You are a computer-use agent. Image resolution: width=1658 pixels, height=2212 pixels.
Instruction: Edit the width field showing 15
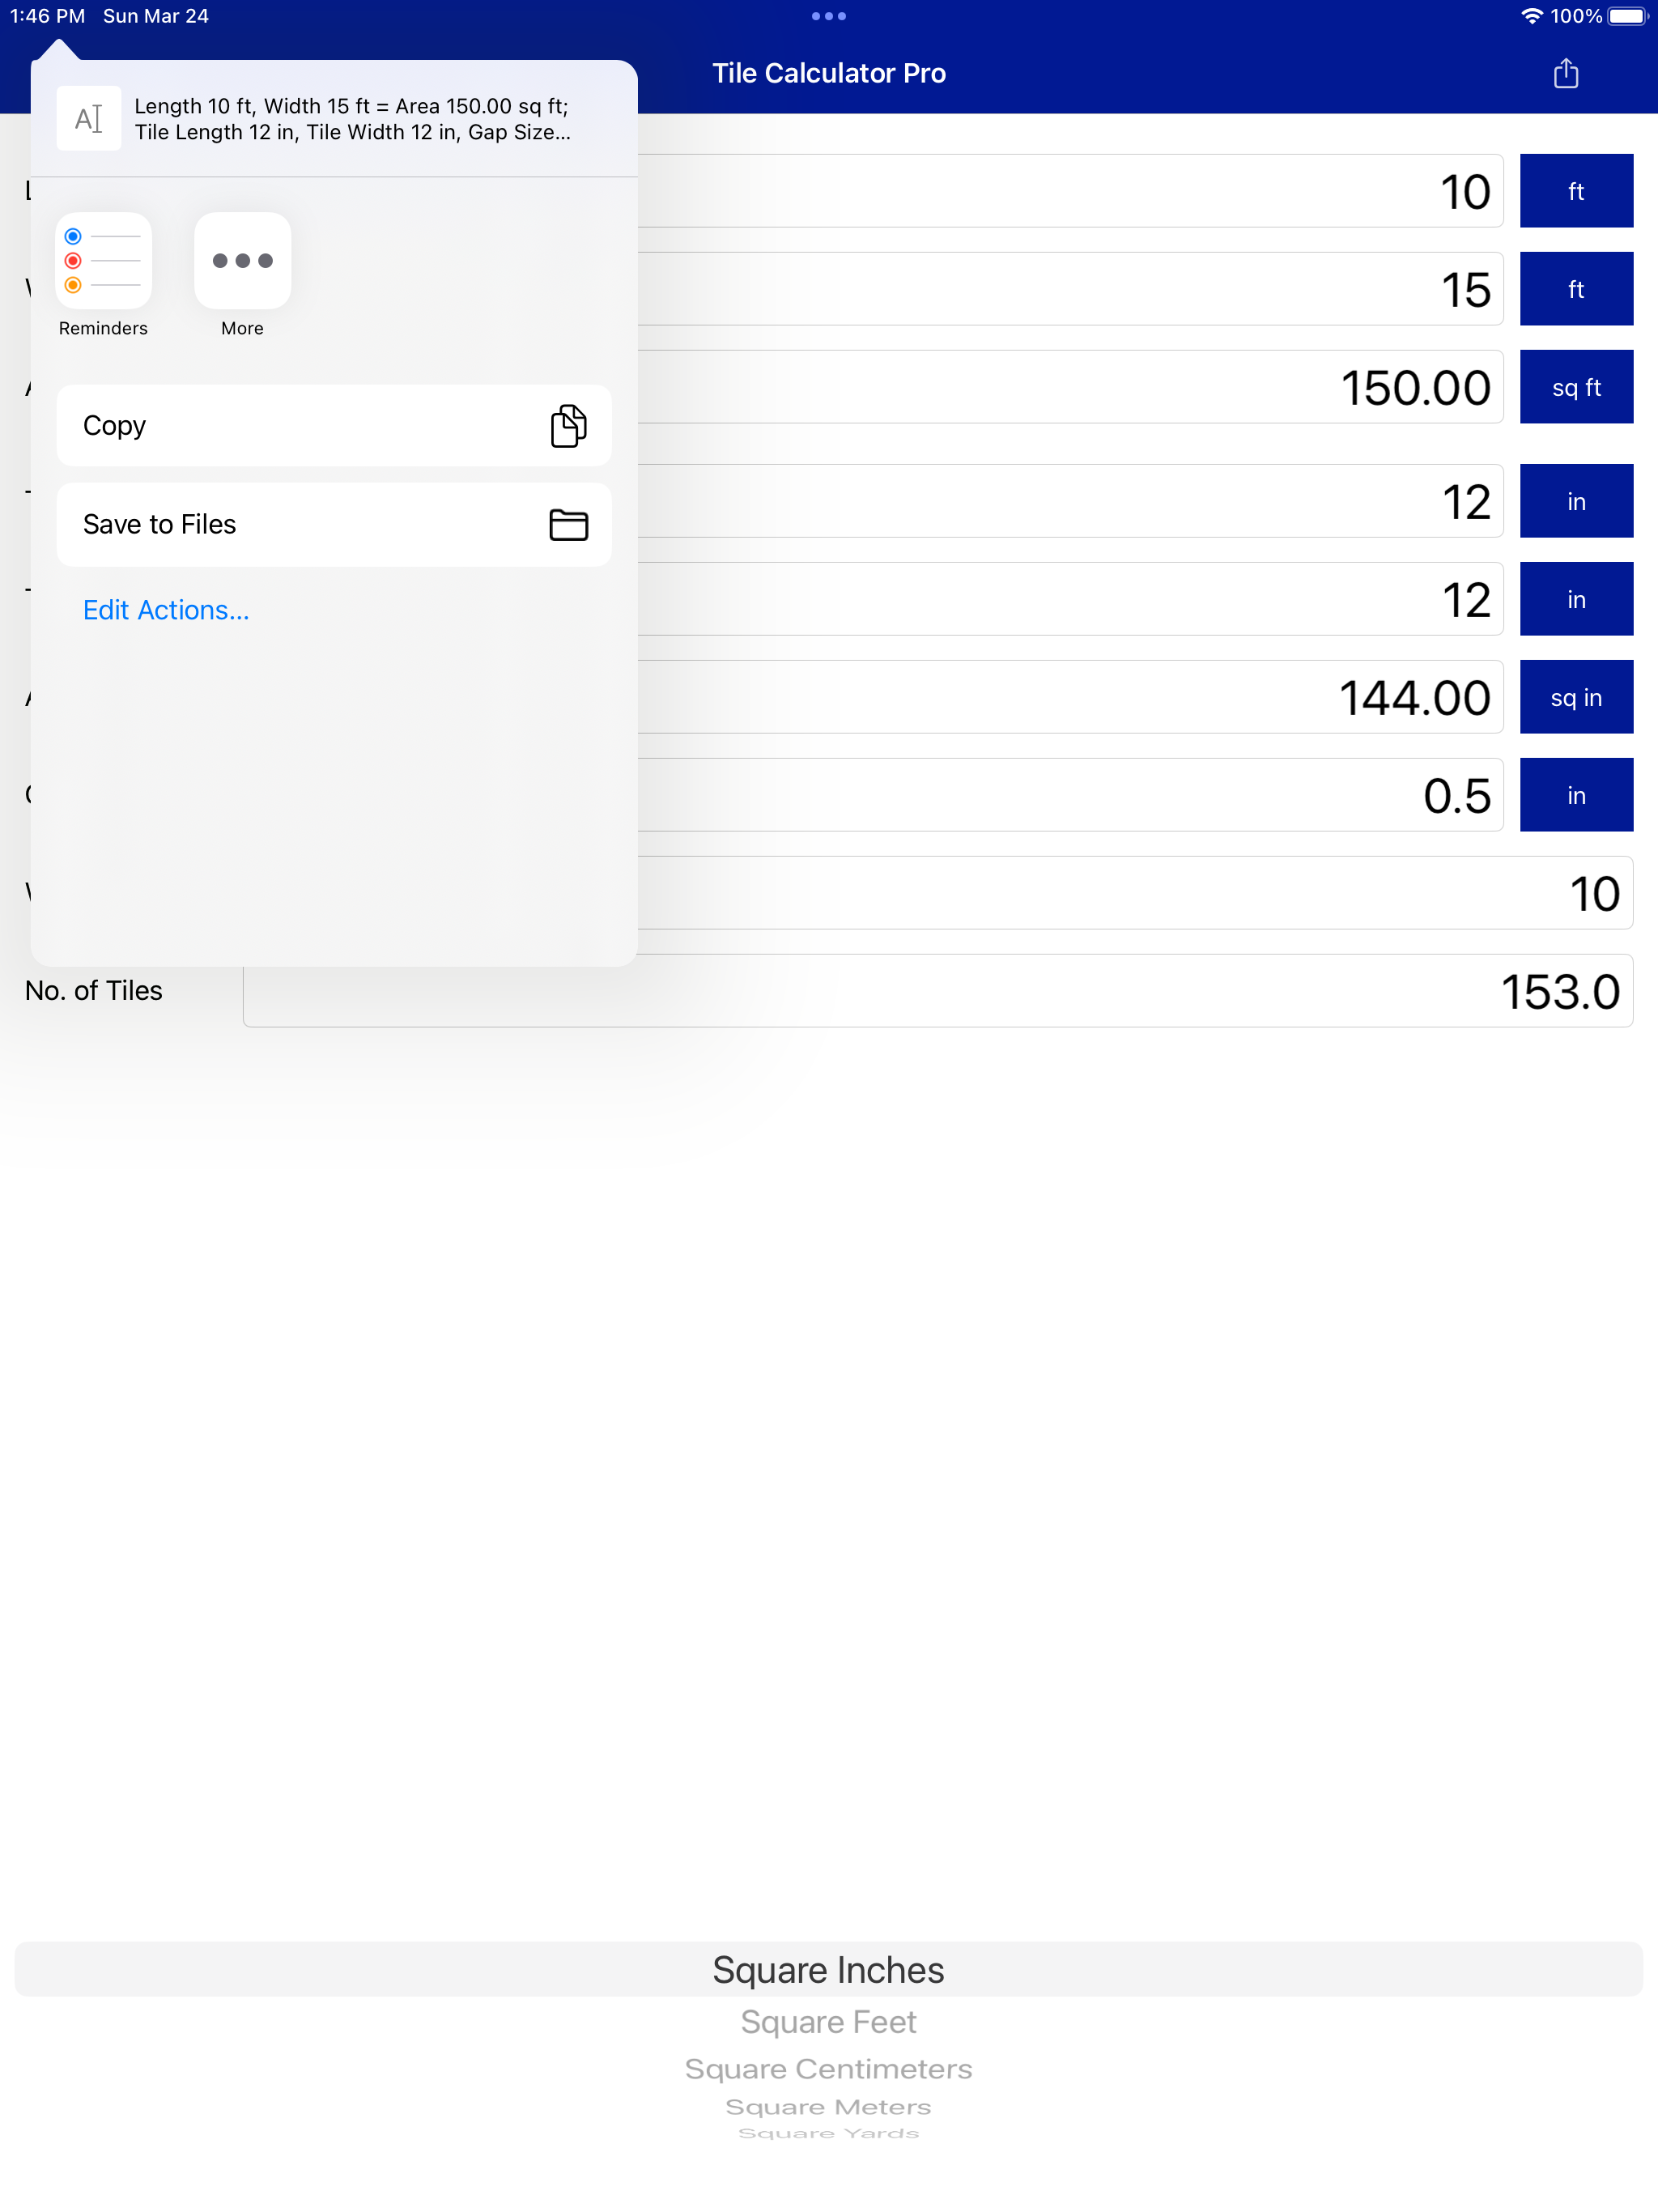1070,289
